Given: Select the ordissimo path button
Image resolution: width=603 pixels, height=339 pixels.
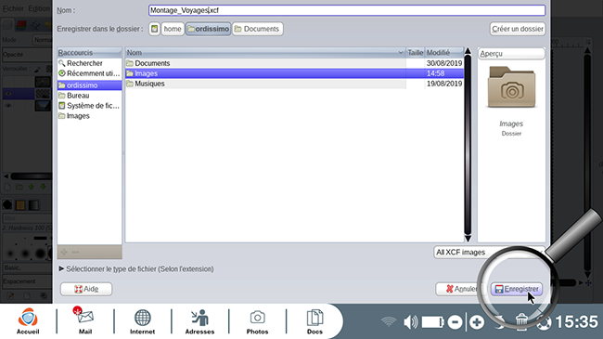Looking at the screenshot, I should (209, 29).
